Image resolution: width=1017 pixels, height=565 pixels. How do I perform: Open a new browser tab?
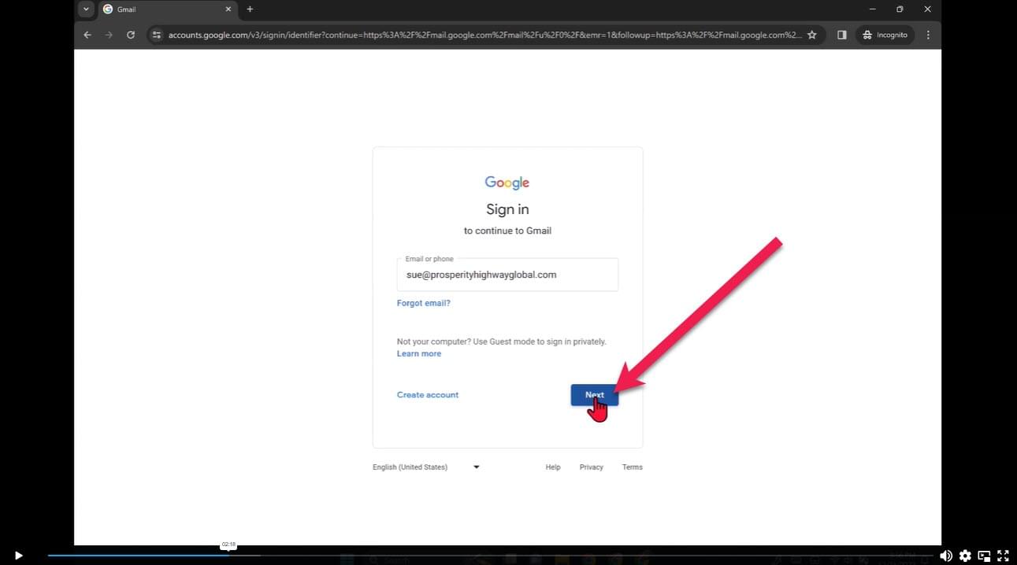250,9
